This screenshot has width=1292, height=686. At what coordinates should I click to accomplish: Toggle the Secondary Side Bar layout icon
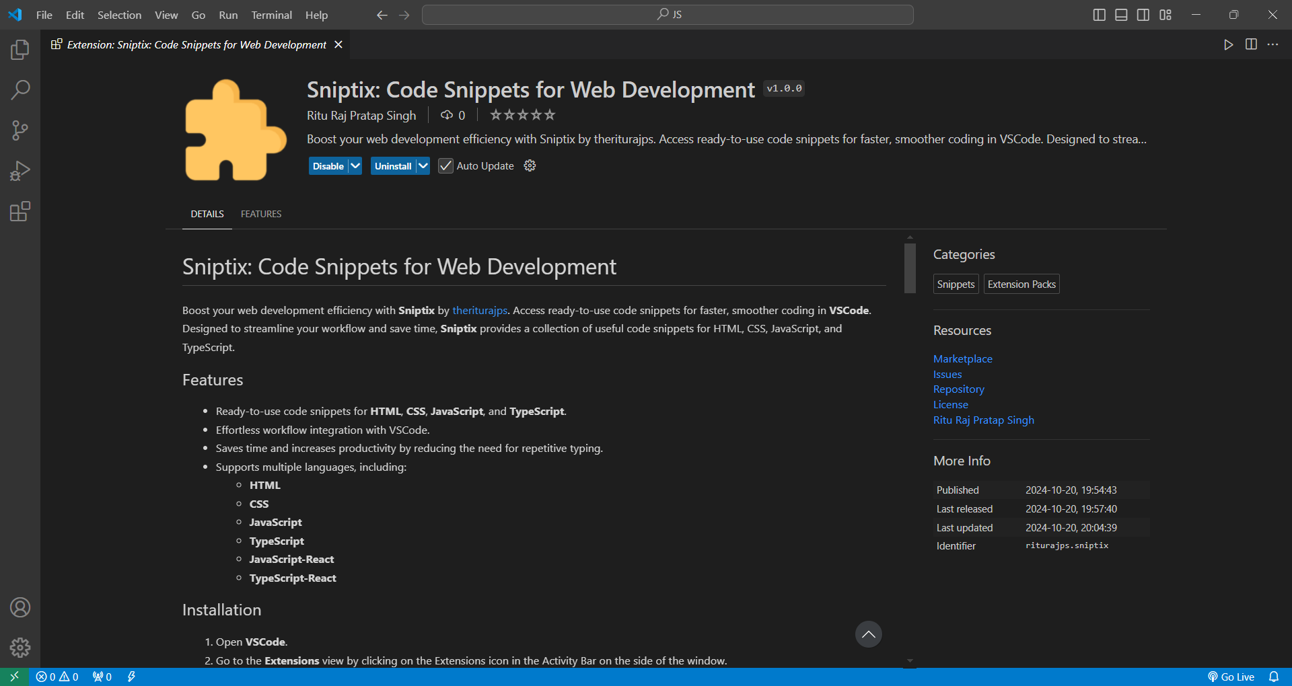coord(1143,15)
